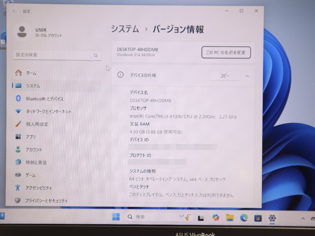Open アカウント settings
Viewport: 315px width, 236px height.
(x=34, y=149)
